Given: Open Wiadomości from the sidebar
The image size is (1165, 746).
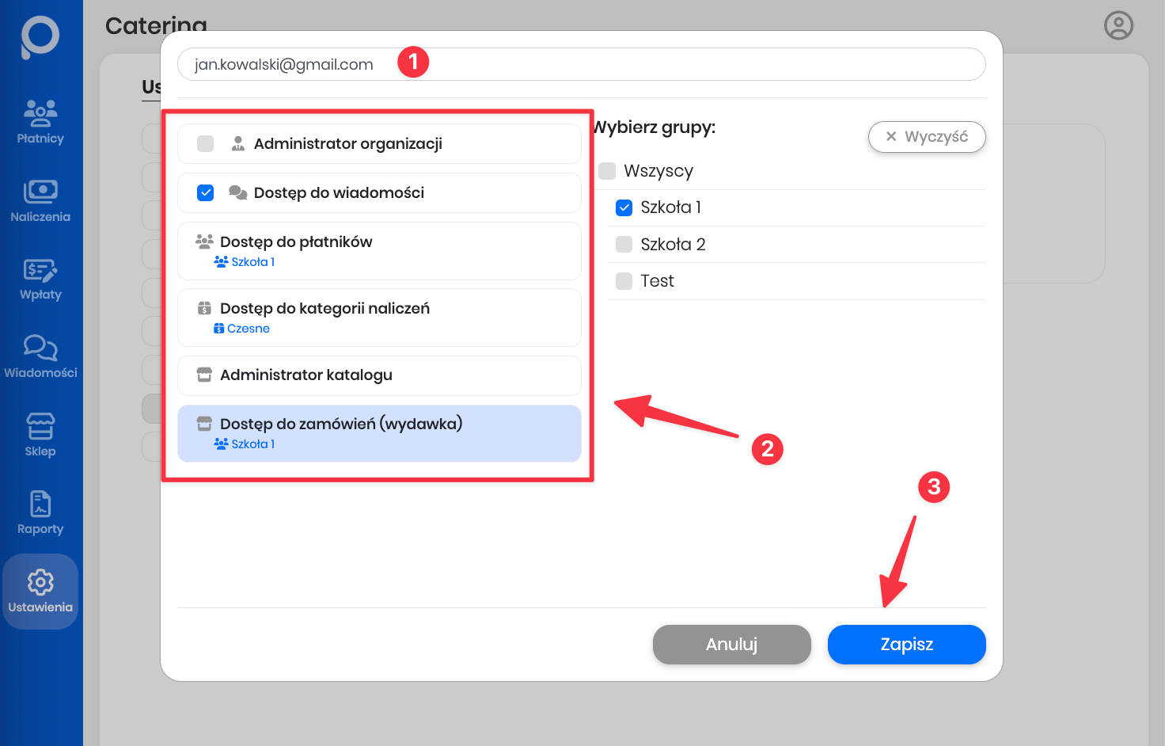Looking at the screenshot, I should pos(40,356).
